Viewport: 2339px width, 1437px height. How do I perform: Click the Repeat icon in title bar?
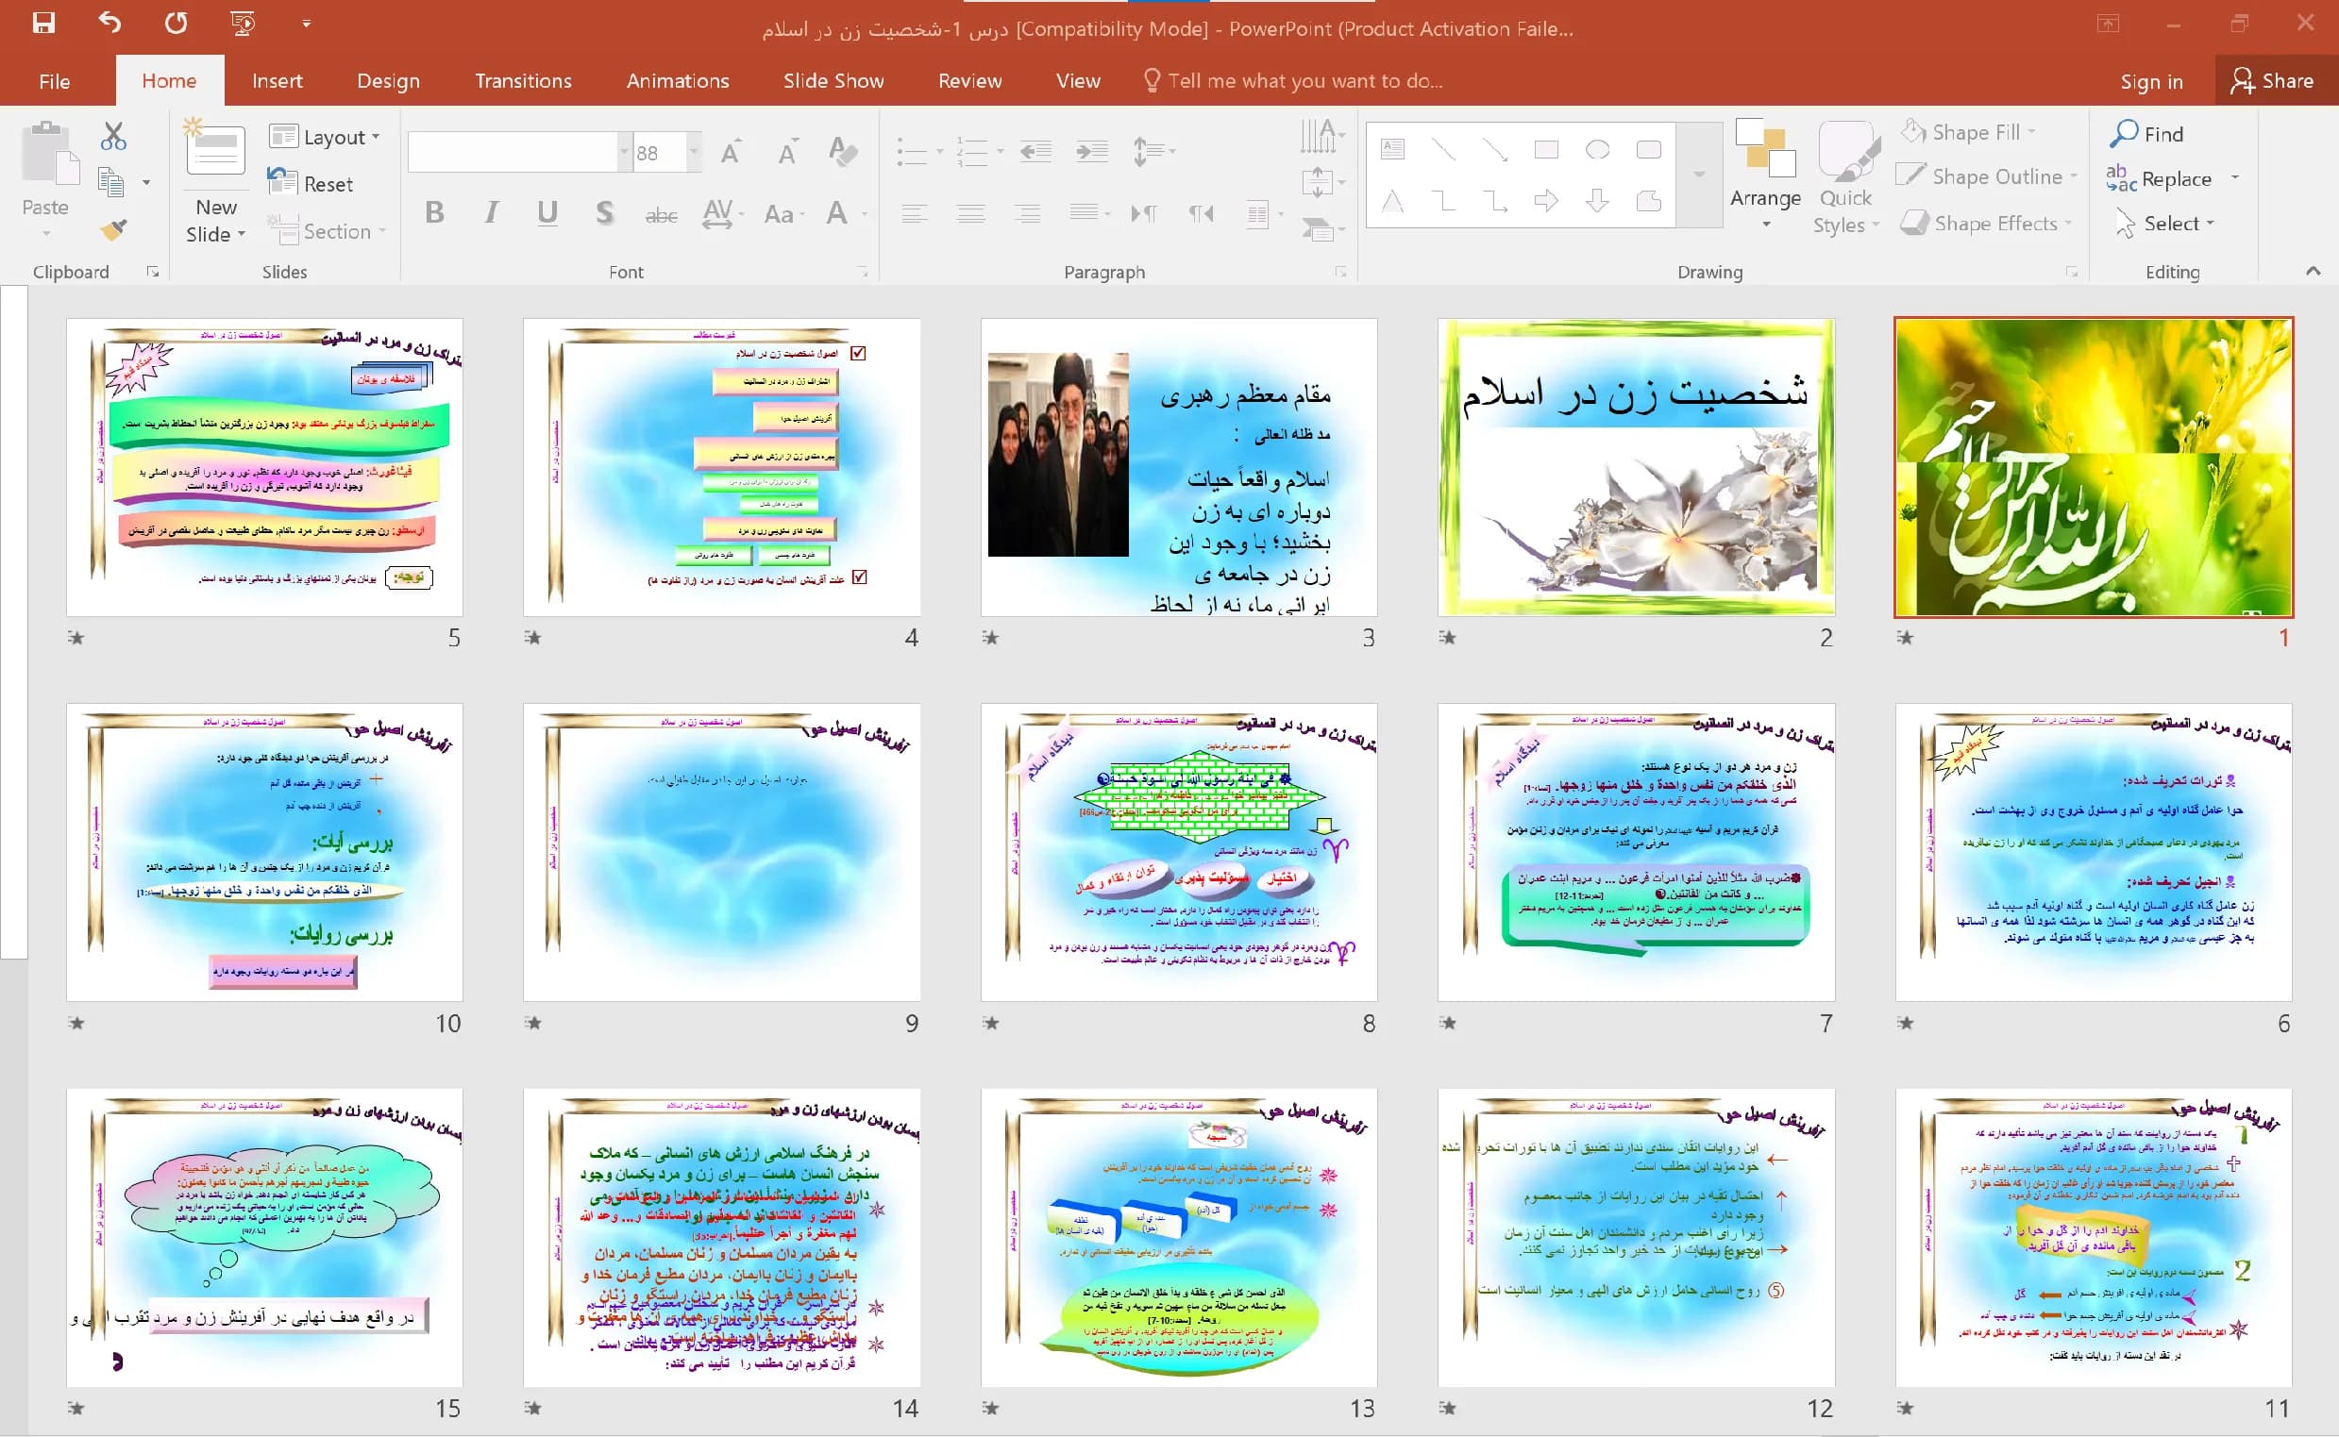[x=176, y=23]
